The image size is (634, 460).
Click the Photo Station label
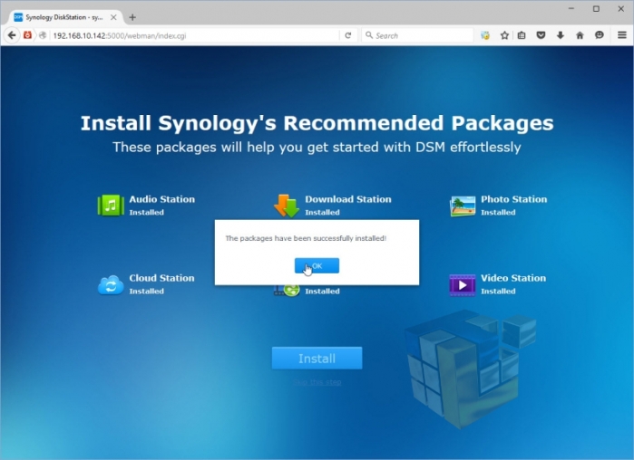pyautogui.click(x=513, y=199)
